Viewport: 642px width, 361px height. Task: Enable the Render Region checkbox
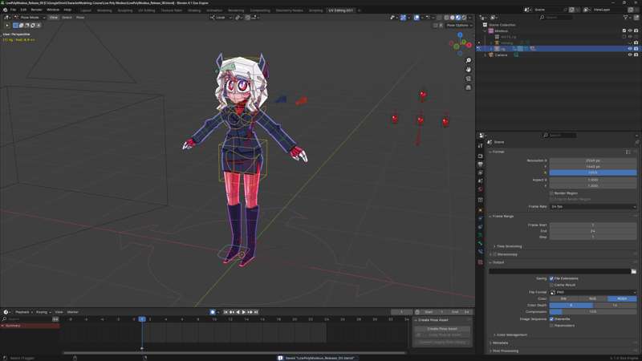point(551,193)
